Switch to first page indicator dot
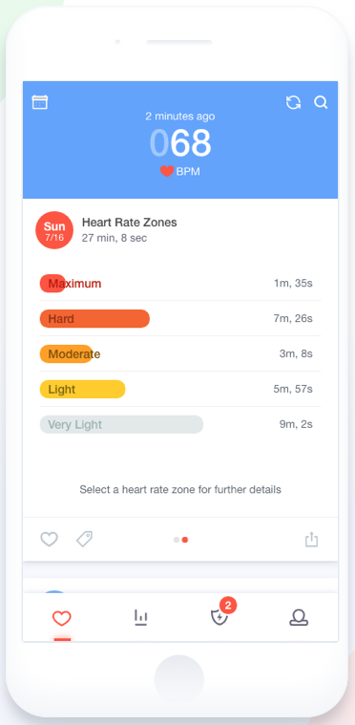The height and width of the screenshot is (725, 355). [x=177, y=540]
